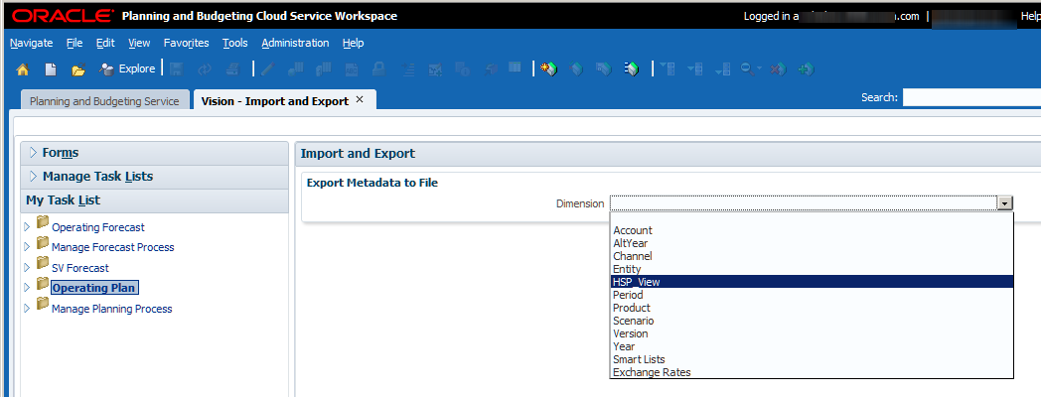
Task: Open the View menu
Action: coord(139,43)
